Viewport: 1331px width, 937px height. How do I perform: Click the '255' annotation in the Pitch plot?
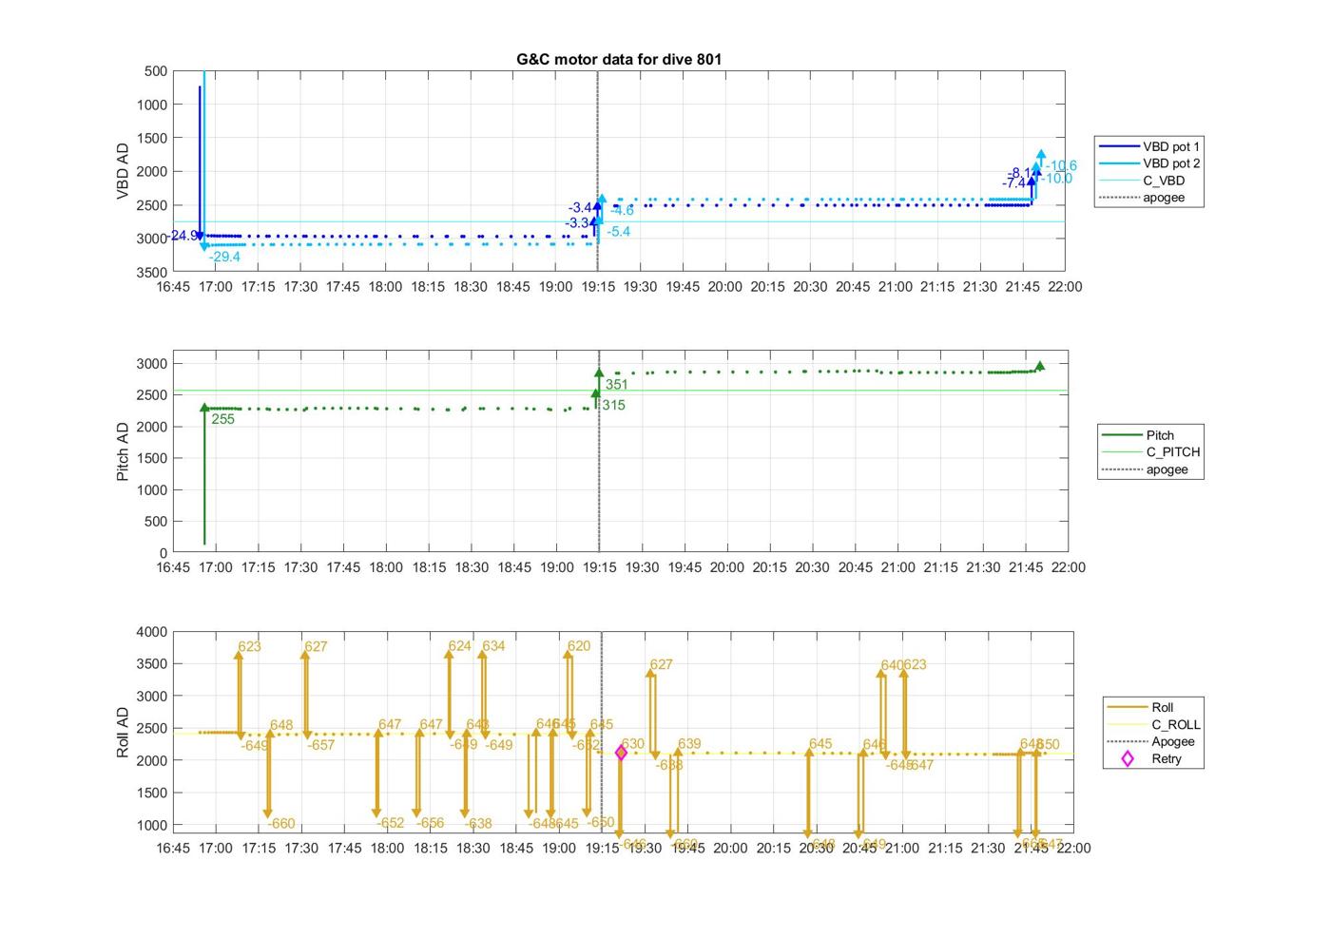[223, 419]
